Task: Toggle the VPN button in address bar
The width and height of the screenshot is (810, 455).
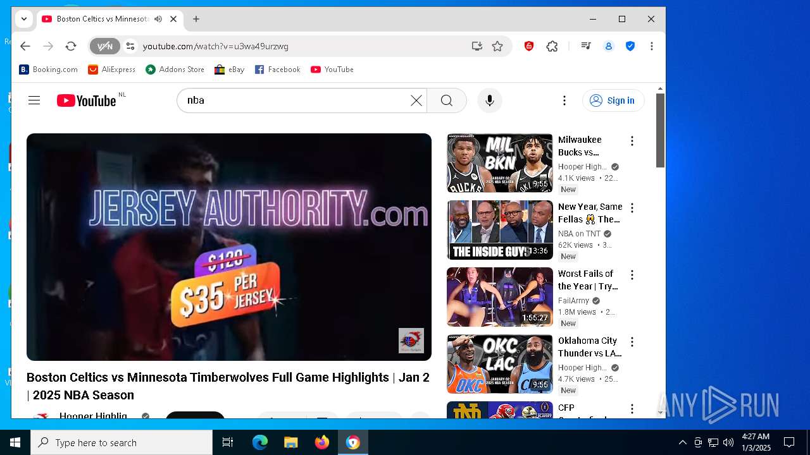Action: [104, 46]
